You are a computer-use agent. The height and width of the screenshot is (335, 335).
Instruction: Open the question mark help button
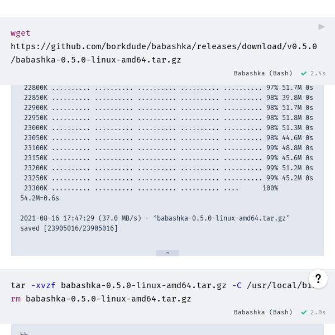(x=318, y=279)
